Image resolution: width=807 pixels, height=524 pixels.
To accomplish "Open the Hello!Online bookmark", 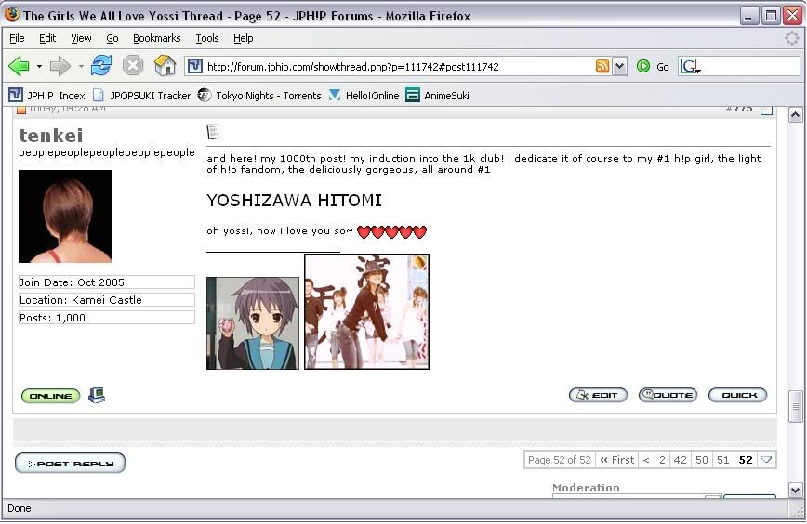I will click(364, 95).
